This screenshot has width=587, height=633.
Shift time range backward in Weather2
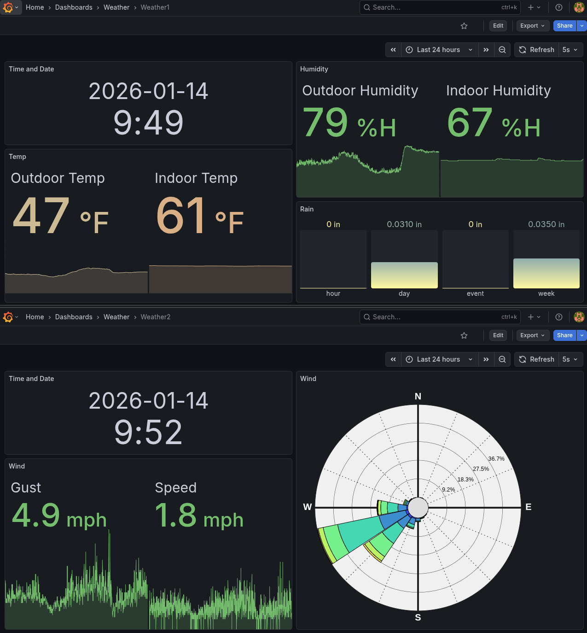tap(393, 359)
